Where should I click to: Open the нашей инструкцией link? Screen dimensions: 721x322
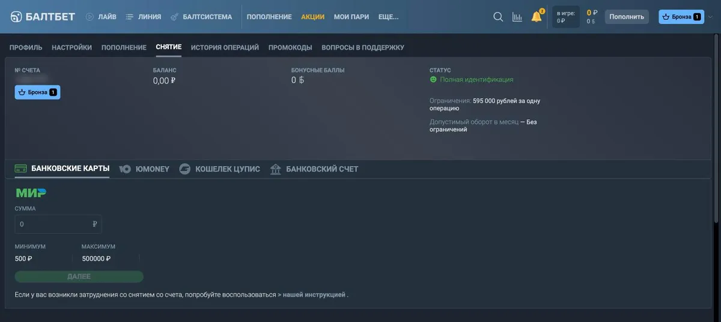coord(314,295)
